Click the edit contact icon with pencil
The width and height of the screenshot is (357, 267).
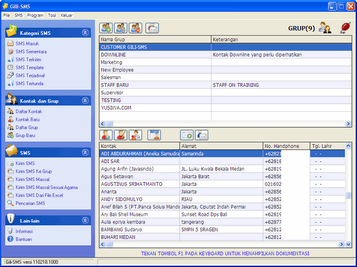[x=121, y=135]
